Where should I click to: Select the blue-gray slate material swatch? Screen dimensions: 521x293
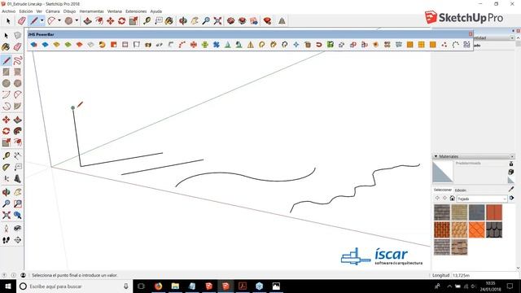476,212
